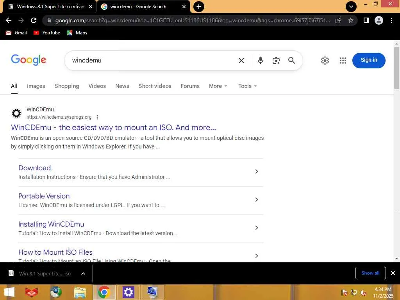Open the Maps bookmark
The width and height of the screenshot is (400, 300).
pos(77,33)
